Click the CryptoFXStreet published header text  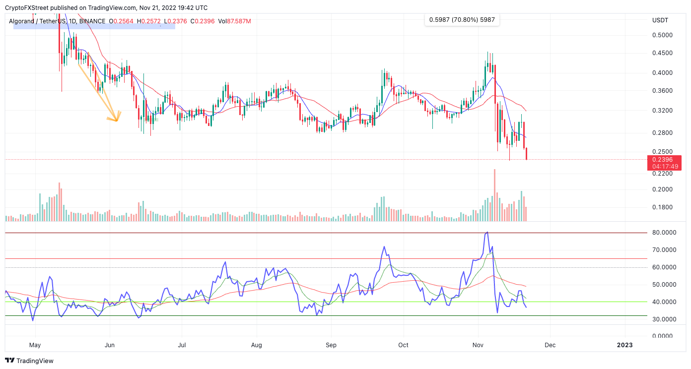tap(106, 7)
